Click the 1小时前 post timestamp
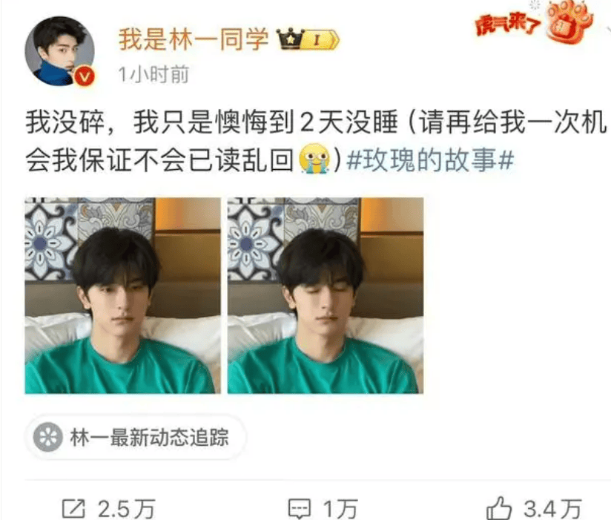Viewport: 611px width, 520px height. (x=153, y=74)
